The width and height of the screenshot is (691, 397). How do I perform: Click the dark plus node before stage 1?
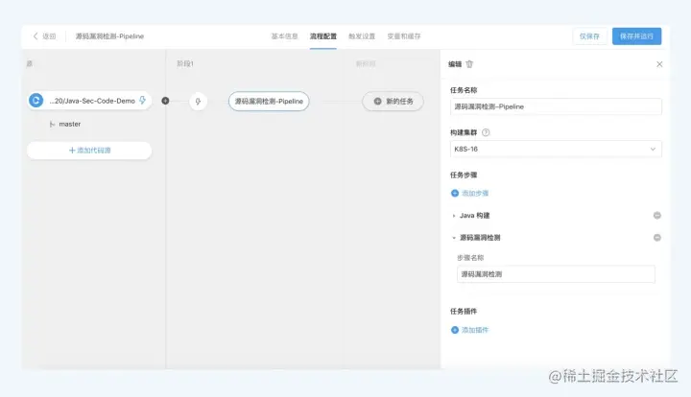[165, 101]
